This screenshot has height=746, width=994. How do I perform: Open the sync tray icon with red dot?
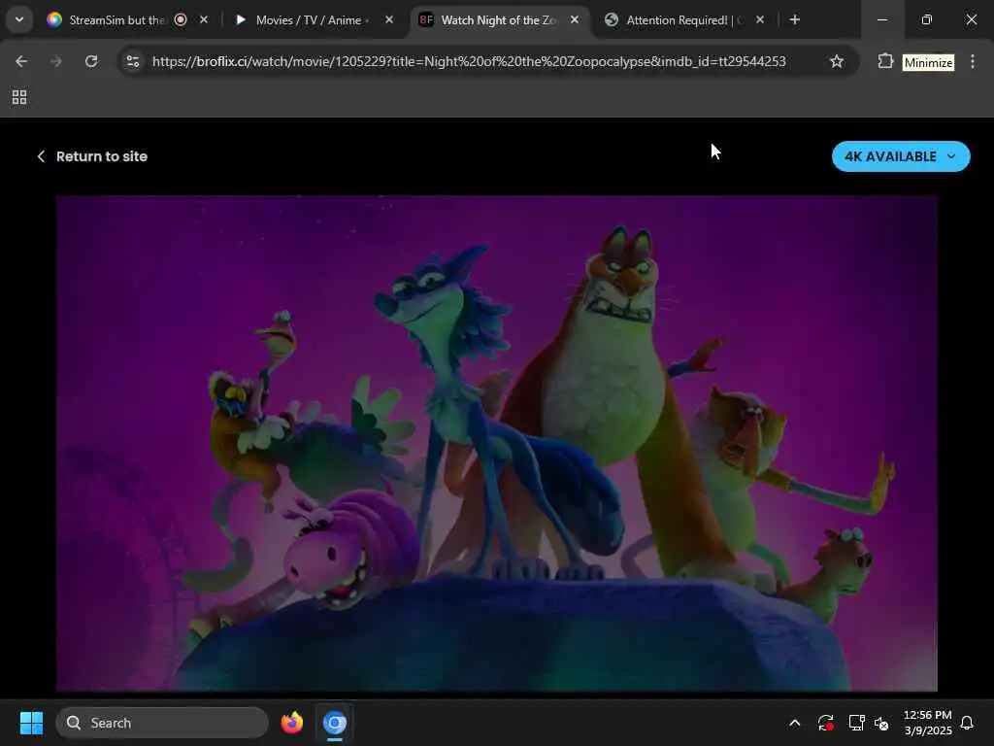coord(825,723)
